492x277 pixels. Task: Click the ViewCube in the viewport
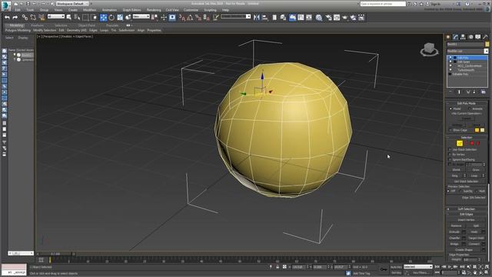click(x=429, y=49)
